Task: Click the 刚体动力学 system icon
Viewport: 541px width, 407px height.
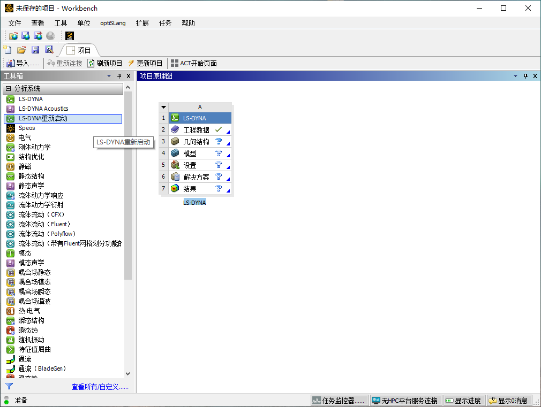Action: tap(11, 148)
